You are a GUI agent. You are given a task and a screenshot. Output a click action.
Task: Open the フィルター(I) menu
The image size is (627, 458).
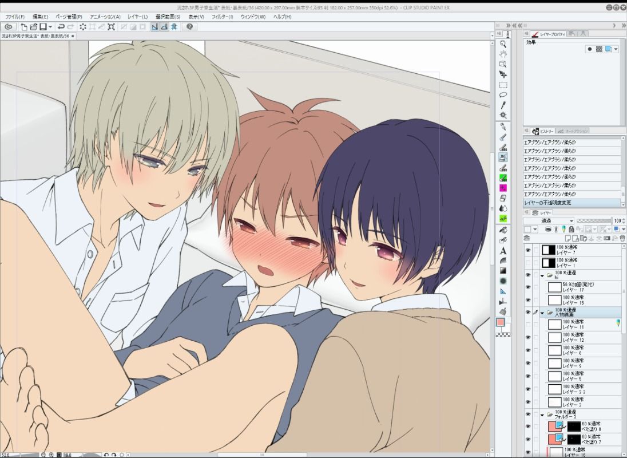[x=222, y=17]
